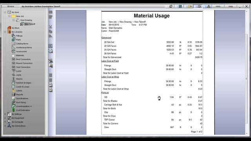This screenshot has width=251, height=141.
Task: Expand the My Equipment node
Action: [x=5, y=118]
